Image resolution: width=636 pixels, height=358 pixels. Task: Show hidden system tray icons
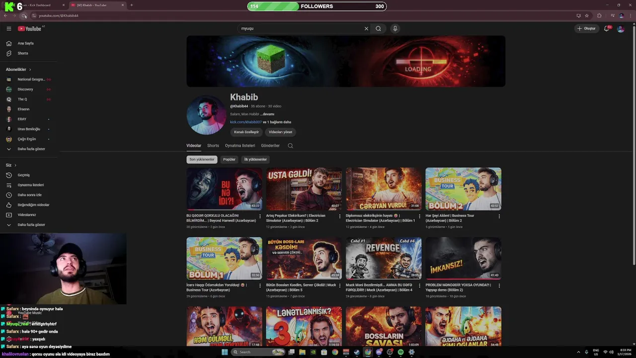tap(578, 352)
